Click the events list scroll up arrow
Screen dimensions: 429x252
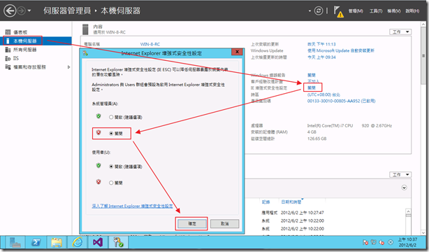pyautogui.click(x=408, y=211)
